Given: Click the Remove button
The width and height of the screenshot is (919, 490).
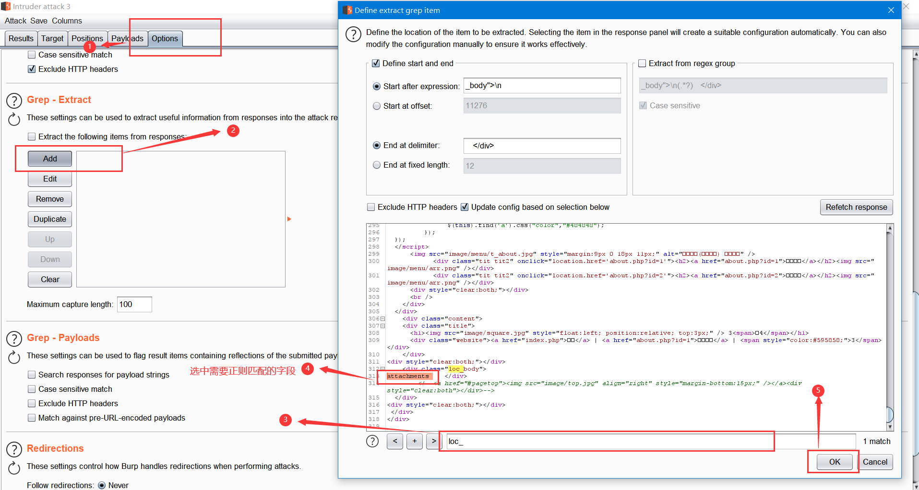Looking at the screenshot, I should [x=50, y=199].
